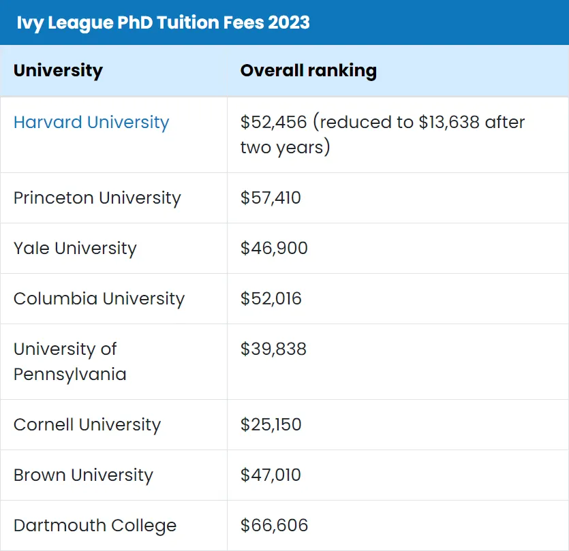Select the $57,410 Princeton fee
Image resolution: width=569 pixels, height=551 pixels.
[271, 198]
